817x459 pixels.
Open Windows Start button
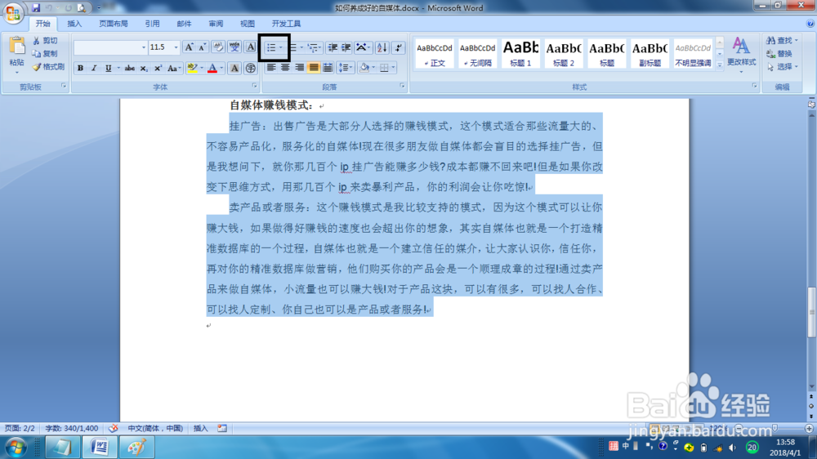point(16,448)
